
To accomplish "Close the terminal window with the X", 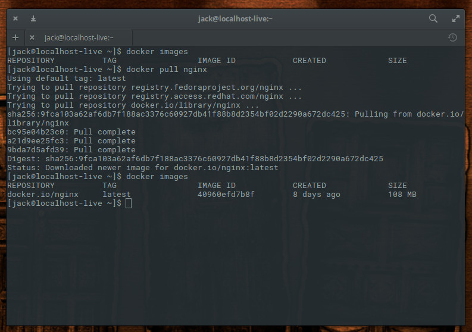I will tap(15, 18).
